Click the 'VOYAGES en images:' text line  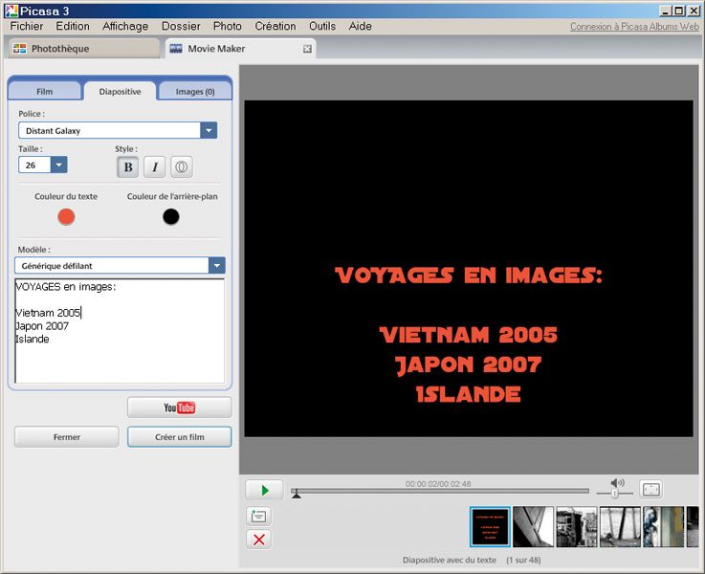pyautogui.click(x=66, y=286)
